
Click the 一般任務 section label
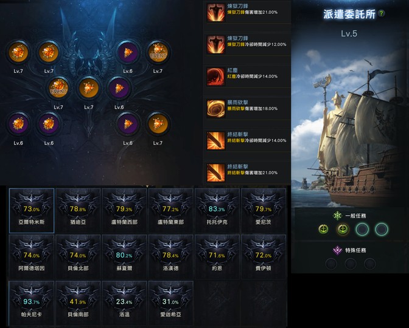coord(355,216)
